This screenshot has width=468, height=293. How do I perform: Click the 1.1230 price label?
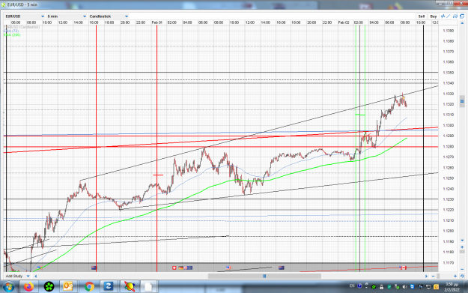pyautogui.click(x=449, y=199)
